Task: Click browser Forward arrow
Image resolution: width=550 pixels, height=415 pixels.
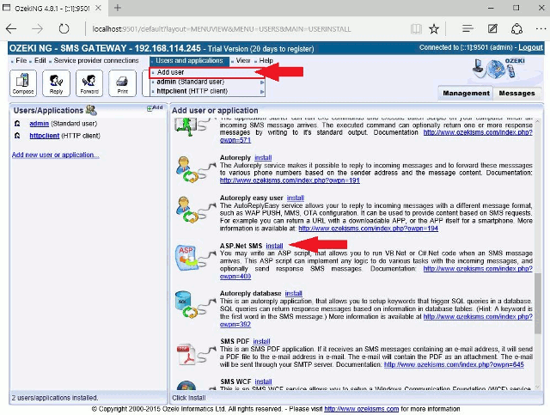Action: point(37,28)
